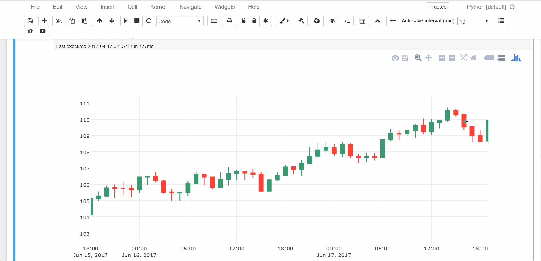Click the asterisk icon in toolbar
Screen dimensions: 541x261
pos(266,21)
